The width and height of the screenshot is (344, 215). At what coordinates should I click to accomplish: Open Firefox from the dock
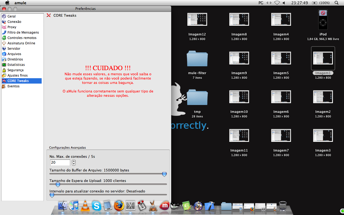click(119, 206)
